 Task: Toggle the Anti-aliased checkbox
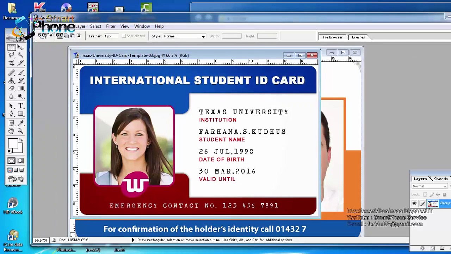tap(124, 36)
